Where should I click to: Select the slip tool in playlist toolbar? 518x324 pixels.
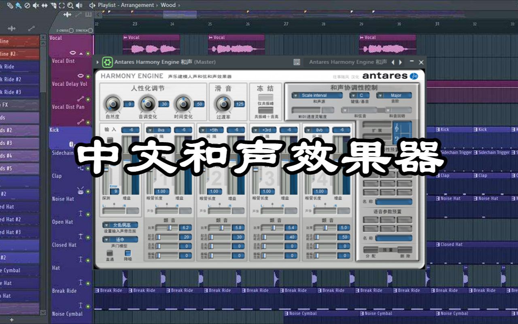(x=45, y=5)
